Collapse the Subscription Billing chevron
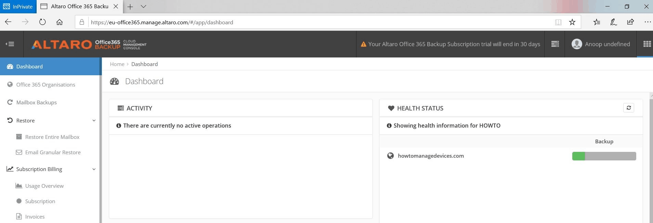This screenshot has width=653, height=223. (94, 169)
